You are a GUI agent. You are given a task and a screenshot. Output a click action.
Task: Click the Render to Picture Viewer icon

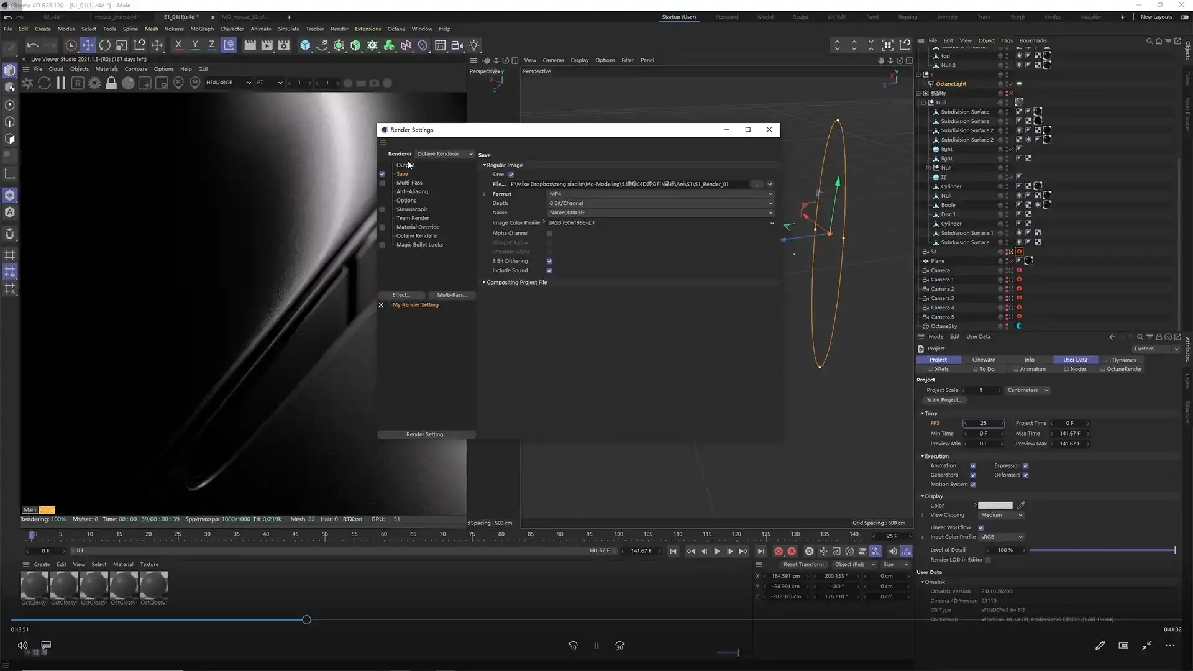267,45
